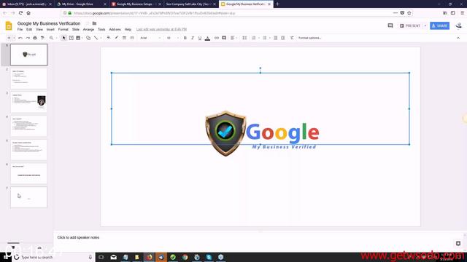Click the Insert link icon

217,38
